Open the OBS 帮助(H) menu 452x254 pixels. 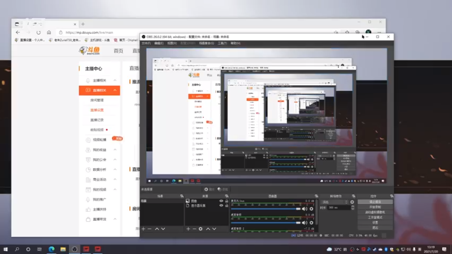coord(235,43)
